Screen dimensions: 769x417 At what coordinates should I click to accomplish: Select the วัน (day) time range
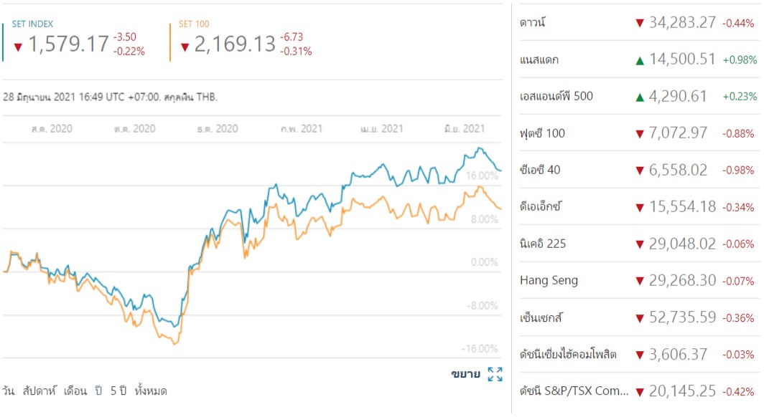[8, 391]
